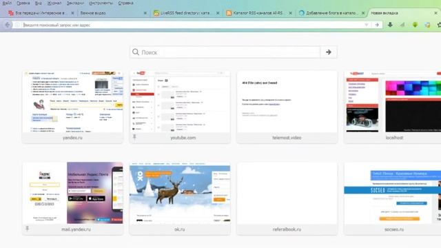Click the 'localhost' tile label
This screenshot has height=248, width=441.
point(394,138)
